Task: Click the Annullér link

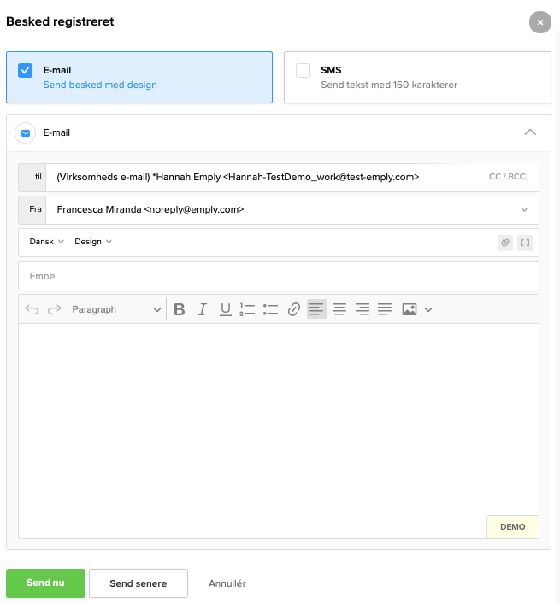Action: (227, 583)
